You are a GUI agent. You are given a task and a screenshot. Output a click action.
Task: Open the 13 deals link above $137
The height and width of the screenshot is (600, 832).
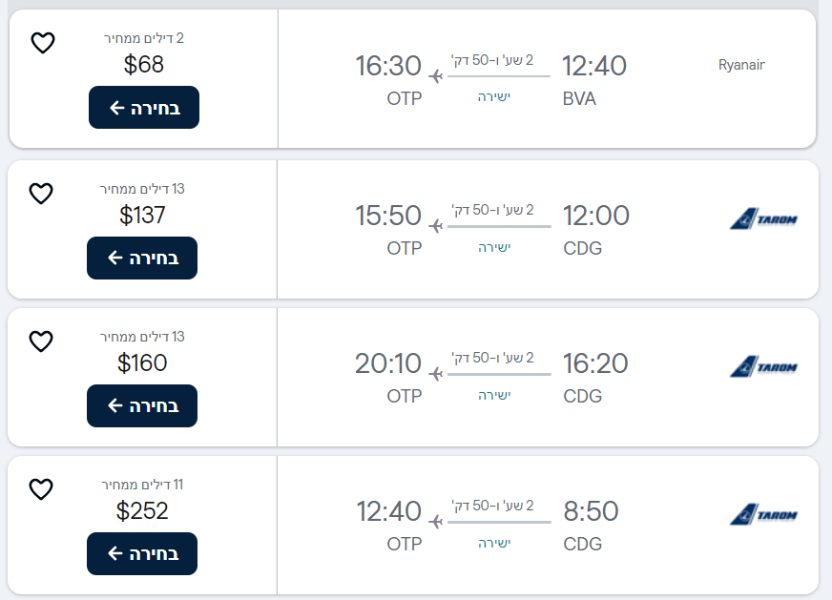click(x=142, y=189)
